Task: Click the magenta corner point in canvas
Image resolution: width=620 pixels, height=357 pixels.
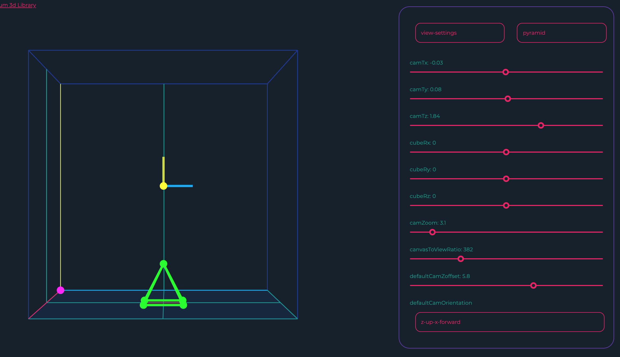Action: [61, 290]
